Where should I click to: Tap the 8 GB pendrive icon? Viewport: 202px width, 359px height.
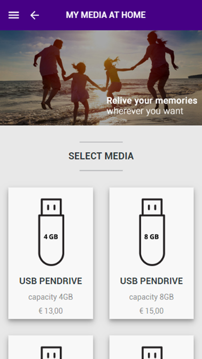point(152,232)
